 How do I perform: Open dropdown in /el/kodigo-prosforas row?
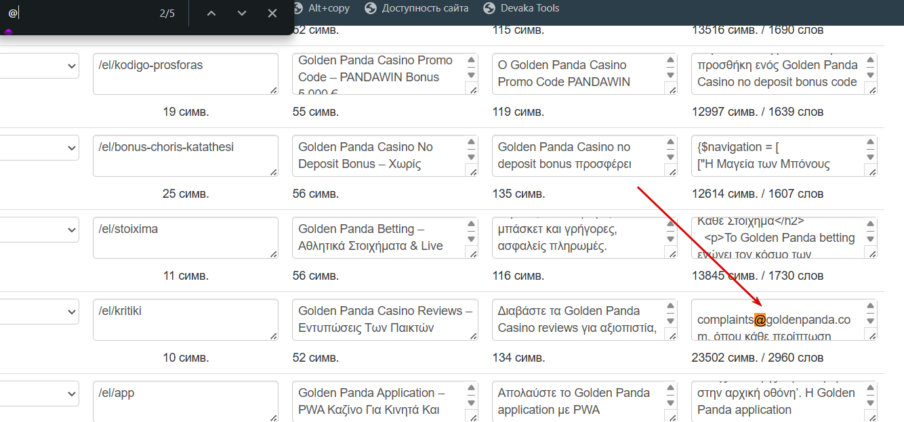pos(39,66)
